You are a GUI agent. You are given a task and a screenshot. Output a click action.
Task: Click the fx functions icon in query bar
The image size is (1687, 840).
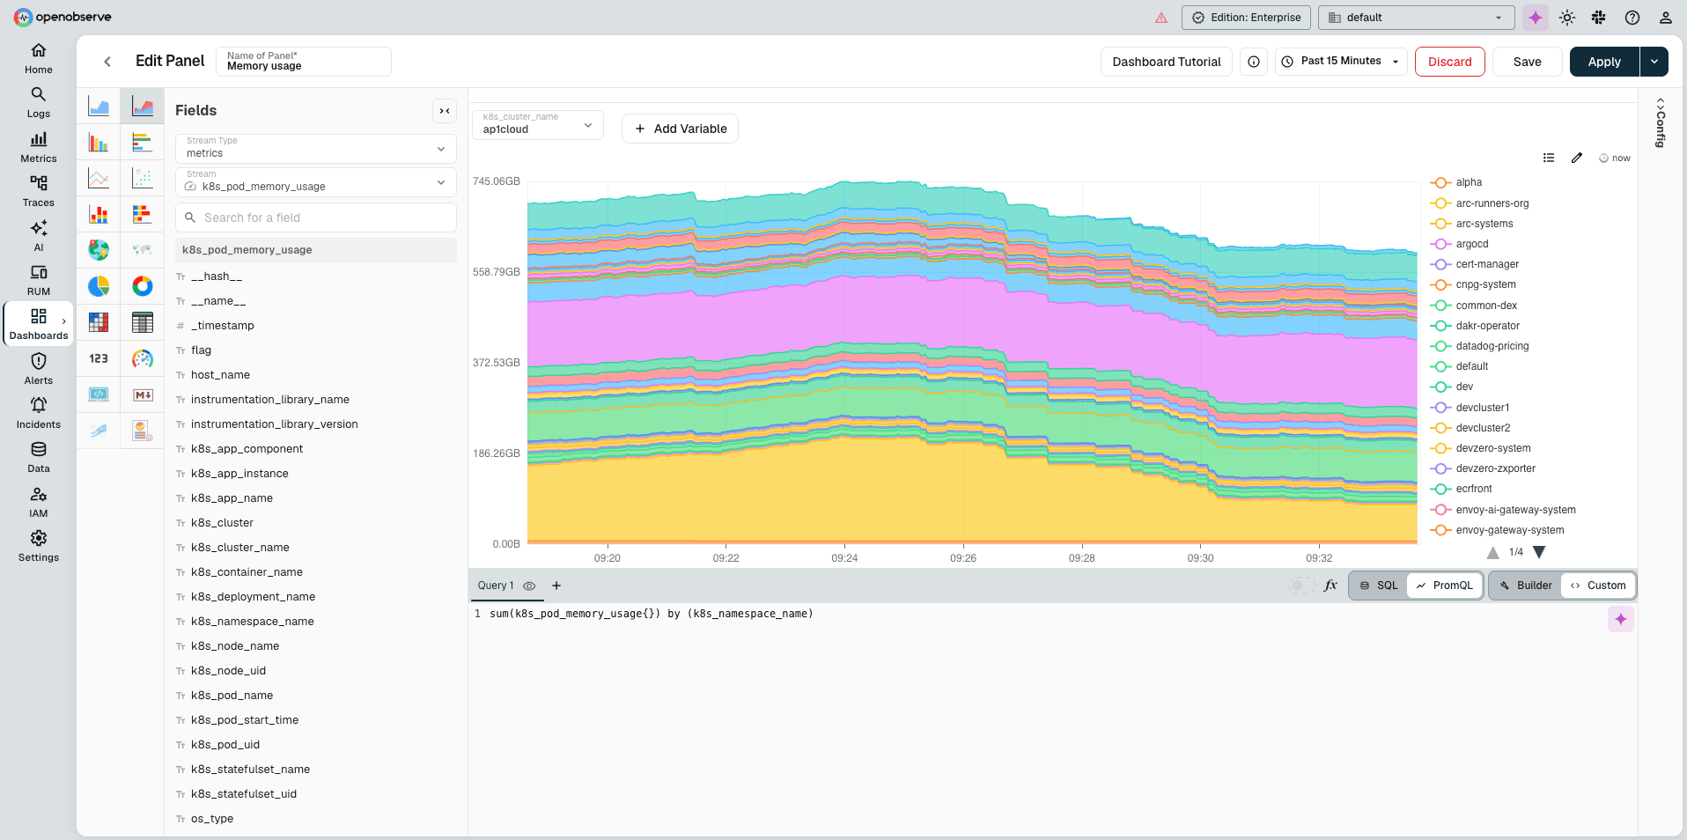[1330, 586]
